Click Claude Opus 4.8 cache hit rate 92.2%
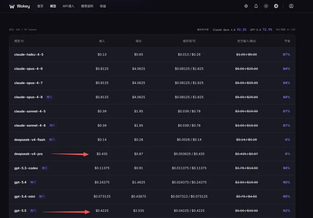This screenshot has height=218, width=313. pos(242,29)
